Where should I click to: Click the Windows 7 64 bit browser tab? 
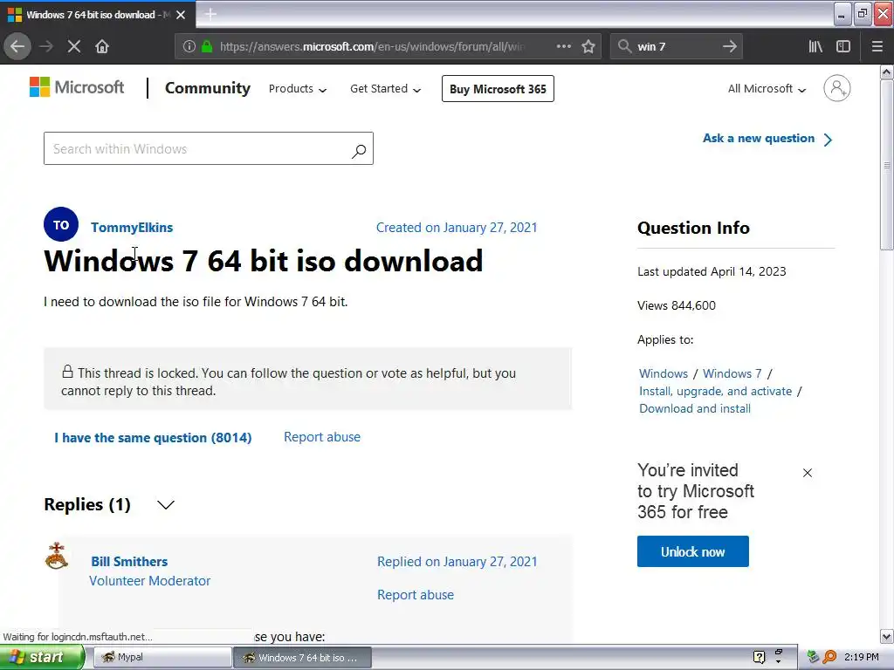(98, 15)
